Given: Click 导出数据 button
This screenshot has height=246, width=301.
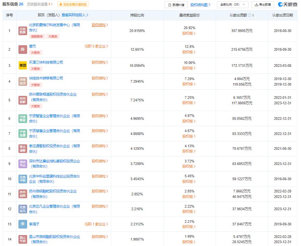Looking at the screenshot, I should (x=263, y=5).
